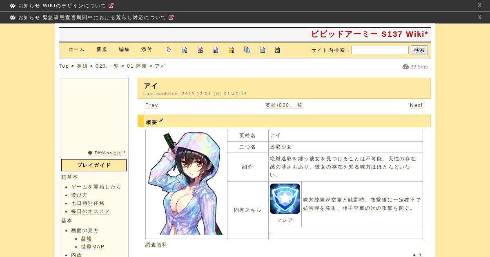The height and width of the screenshot is (257, 490).
Task: Open お知らせ WIKIのデザインについて notice link
Action: click(62, 6)
